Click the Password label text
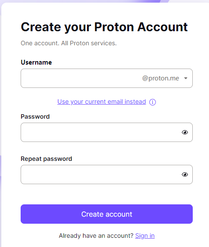 click(x=35, y=116)
